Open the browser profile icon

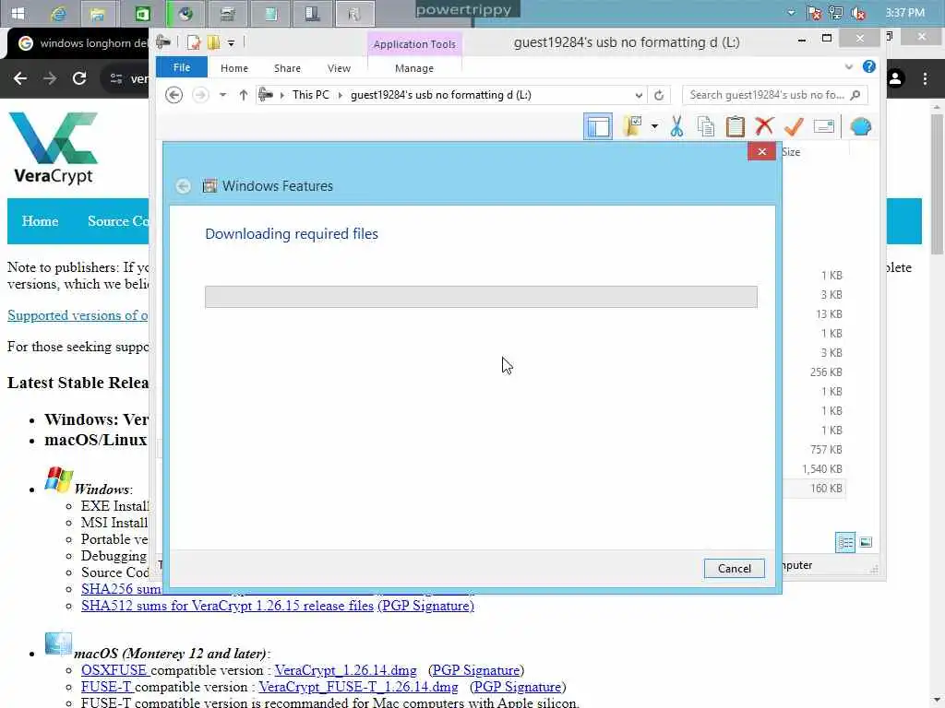(895, 78)
